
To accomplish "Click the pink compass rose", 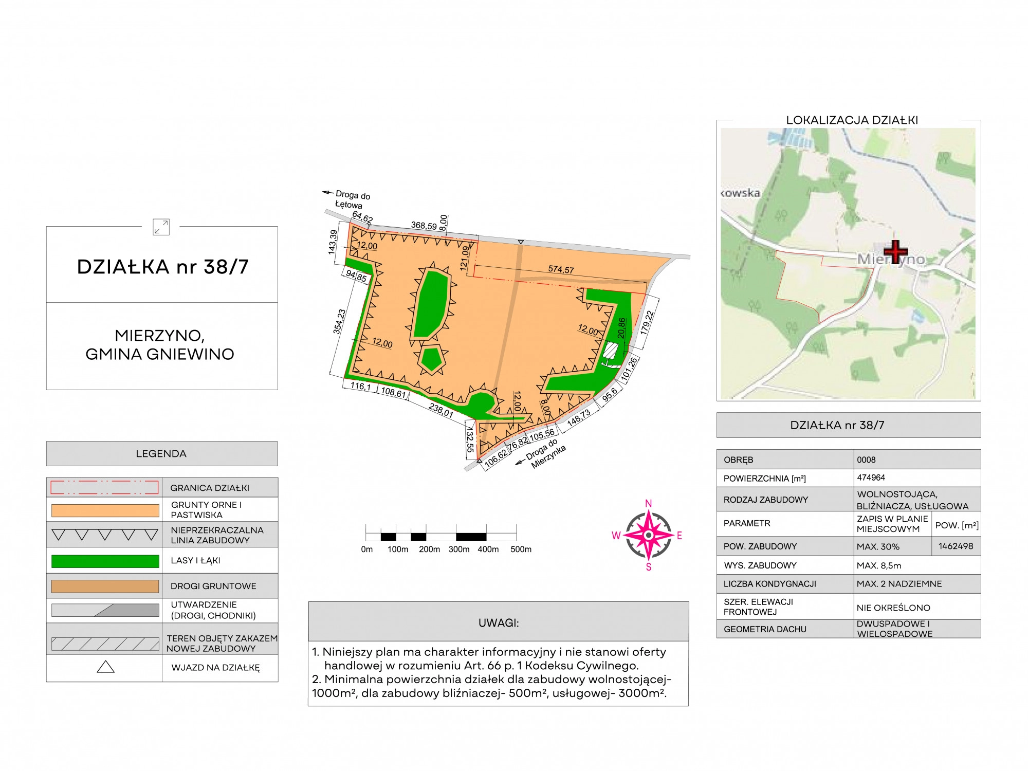I will [648, 536].
